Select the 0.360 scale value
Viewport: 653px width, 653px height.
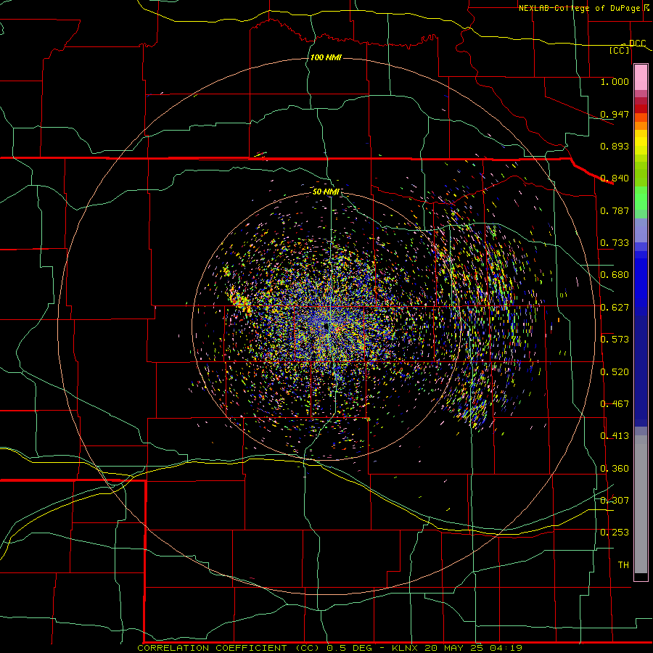(x=615, y=469)
